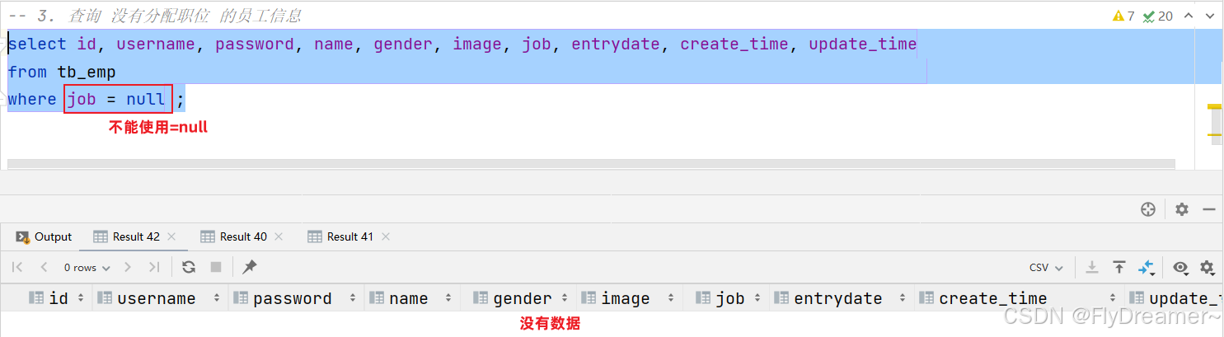
Task: Click the stop execution square button
Action: 216,267
